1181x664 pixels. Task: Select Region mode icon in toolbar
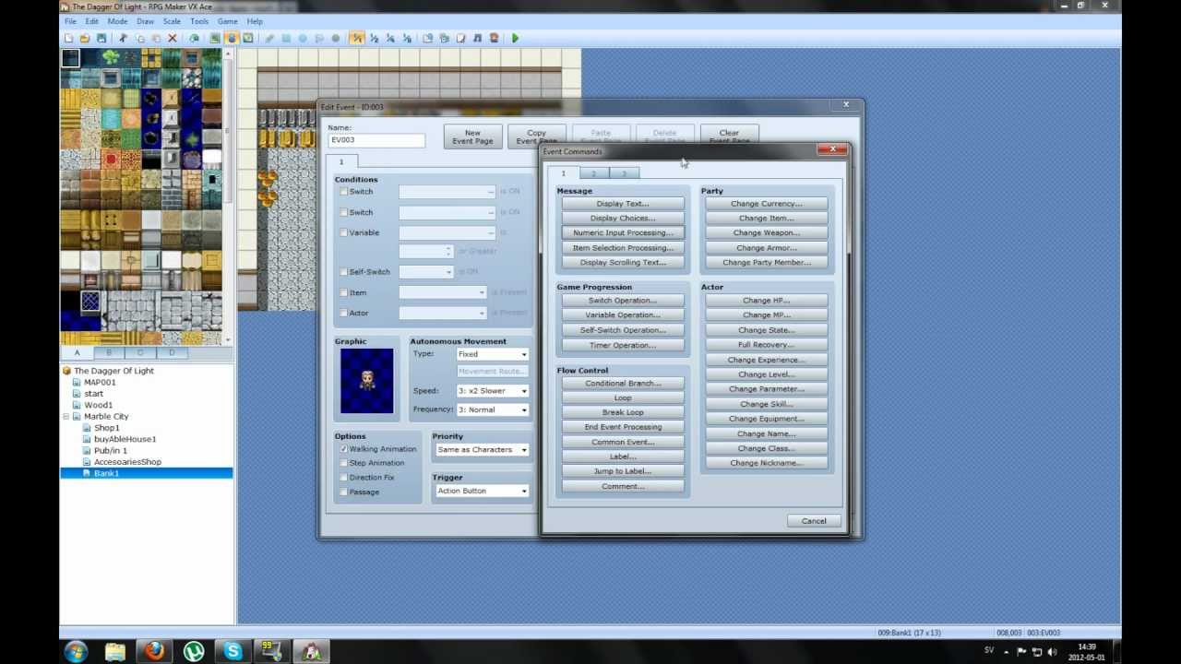(248, 38)
